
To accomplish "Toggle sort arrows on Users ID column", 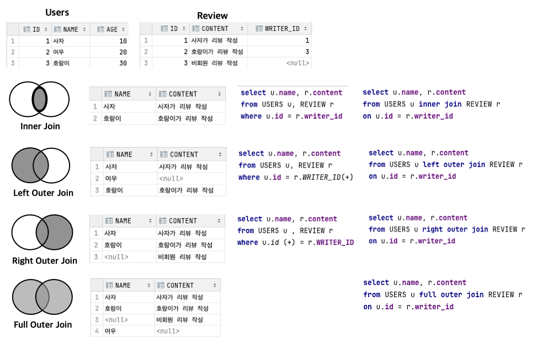I will pos(46,29).
